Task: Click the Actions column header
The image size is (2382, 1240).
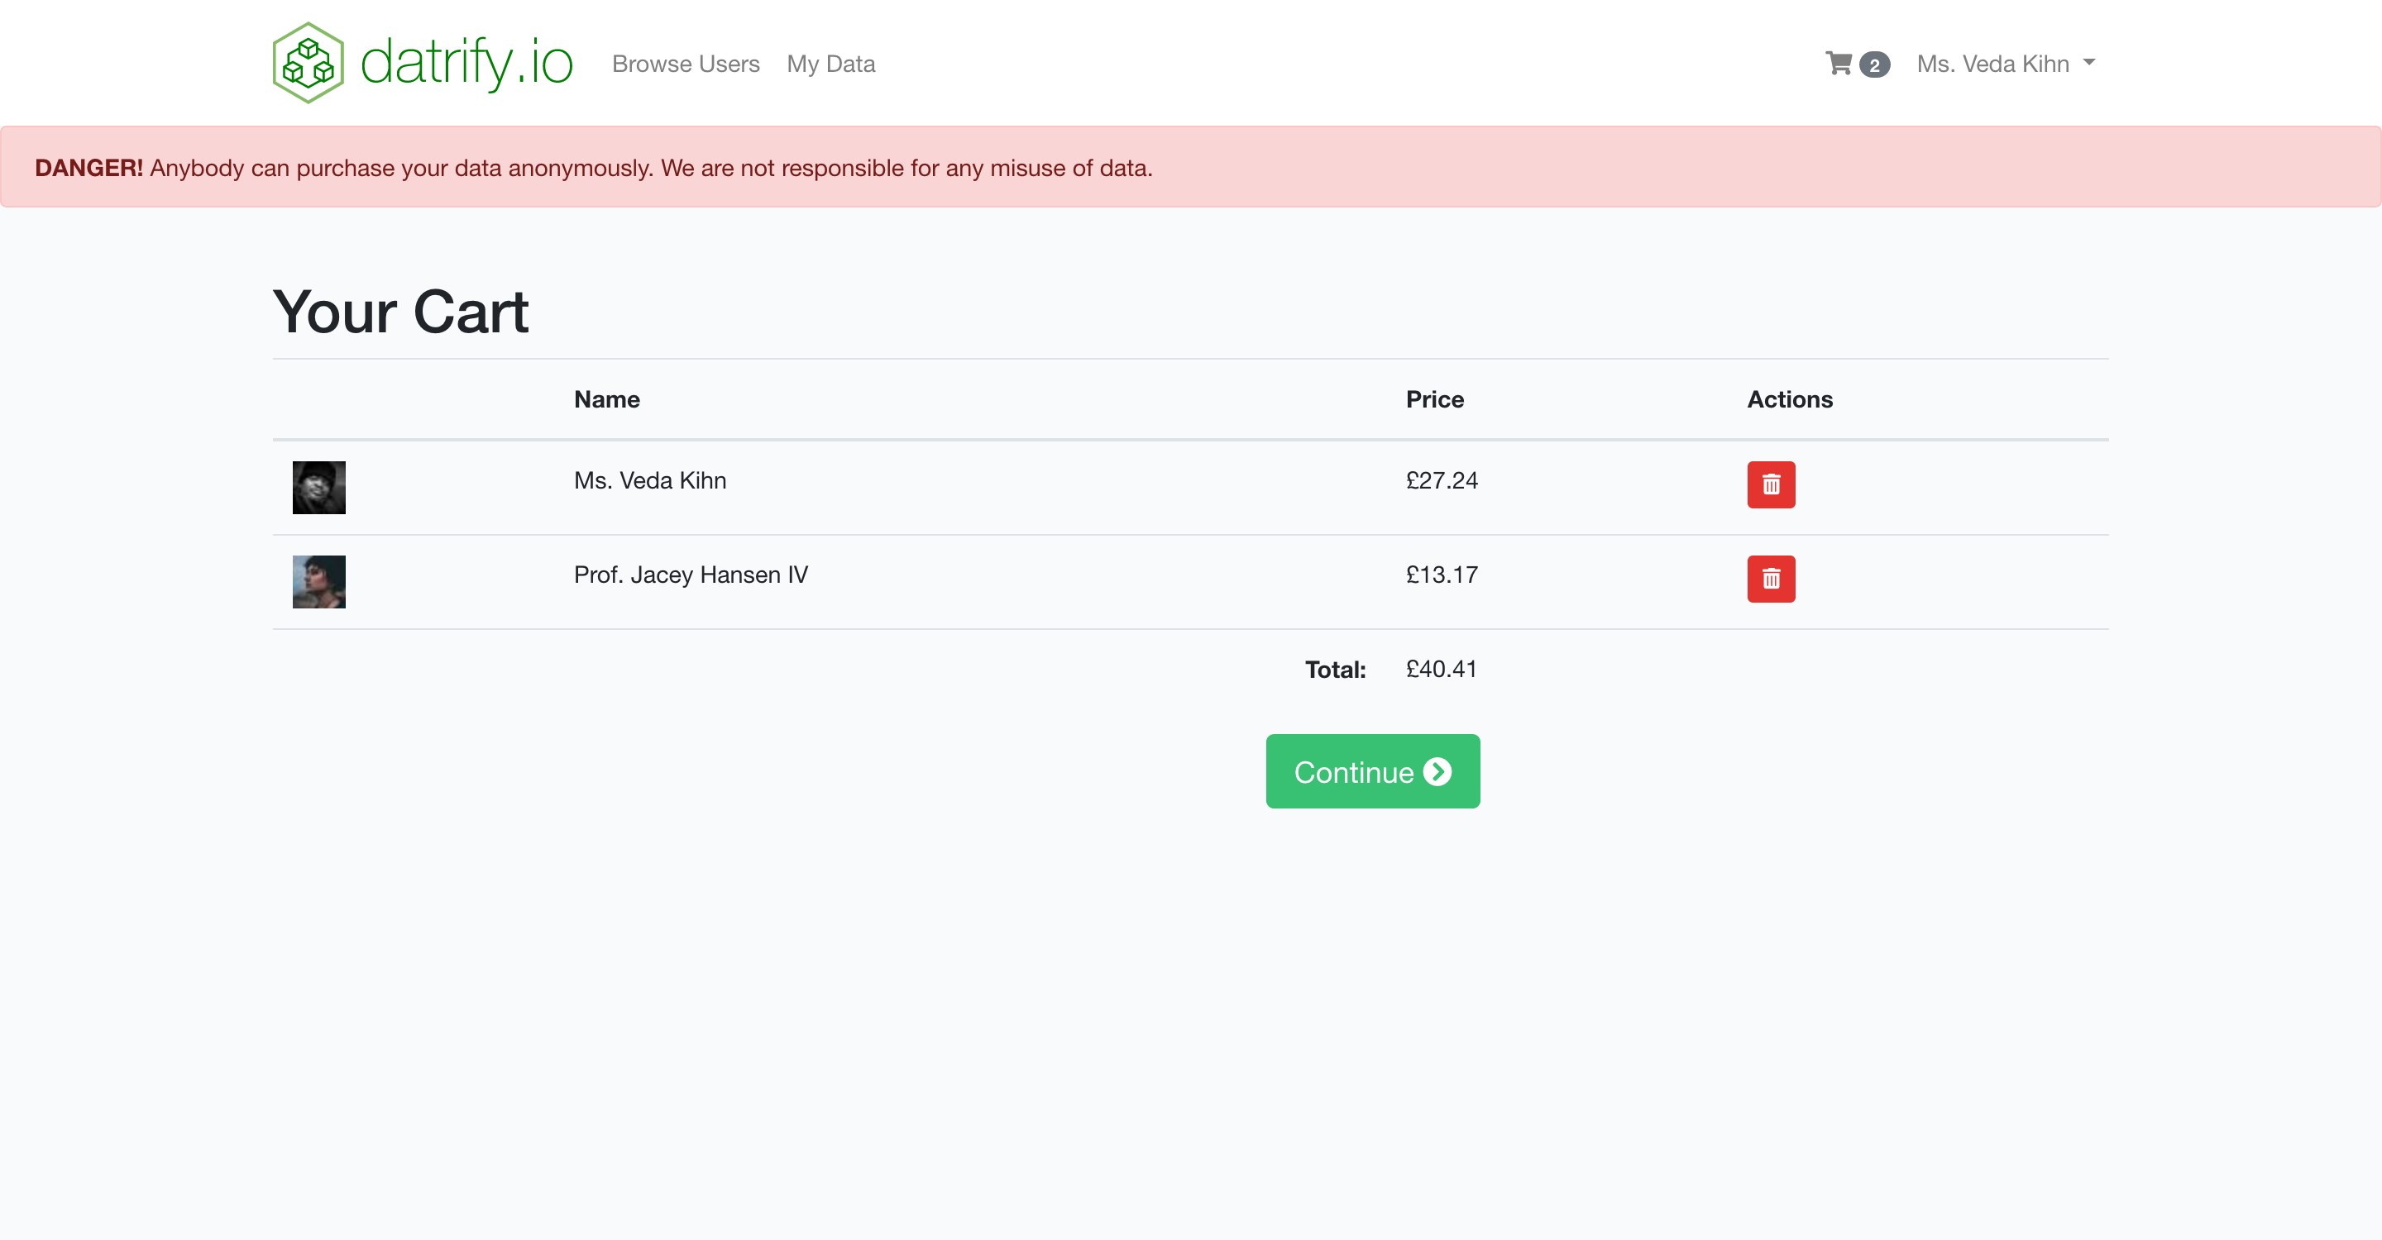Action: coord(1788,399)
